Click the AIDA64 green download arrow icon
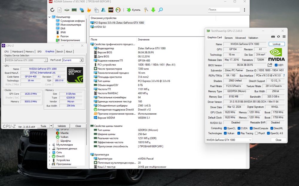The image size is (299, 186). (x=153, y=10)
